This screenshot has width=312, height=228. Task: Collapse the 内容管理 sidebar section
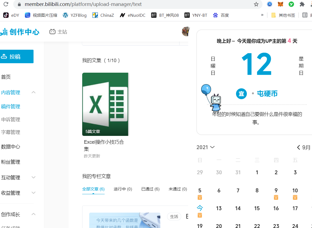[x=34, y=92]
